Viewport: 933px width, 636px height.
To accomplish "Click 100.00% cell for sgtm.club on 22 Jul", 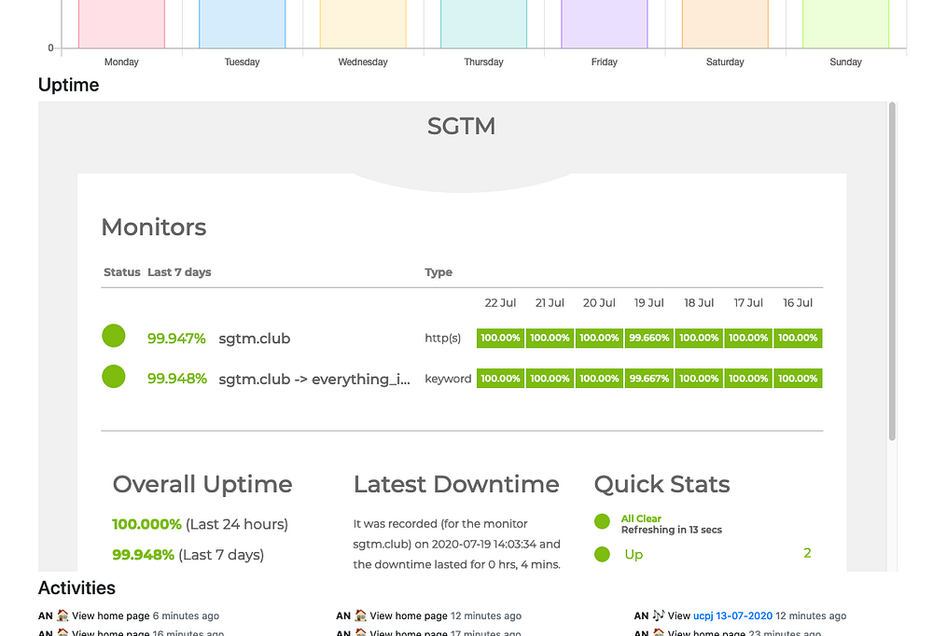I will (x=500, y=338).
